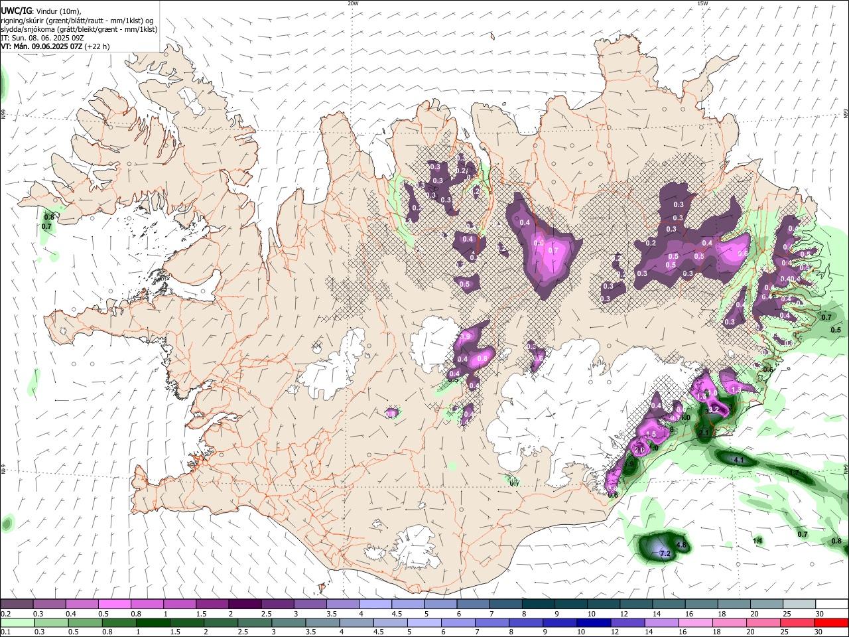The width and height of the screenshot is (849, 637).
Task: Click the 30 label in the top legend row
Action: click(820, 614)
